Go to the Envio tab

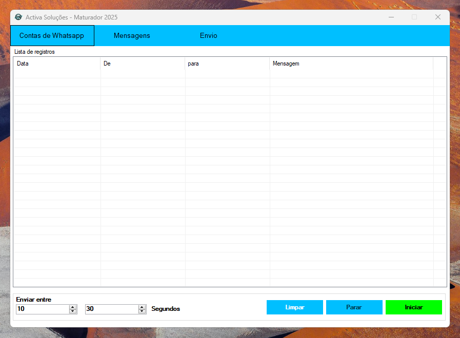[208, 36]
